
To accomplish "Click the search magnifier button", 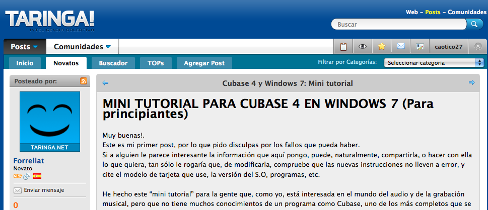I will [474, 24].
